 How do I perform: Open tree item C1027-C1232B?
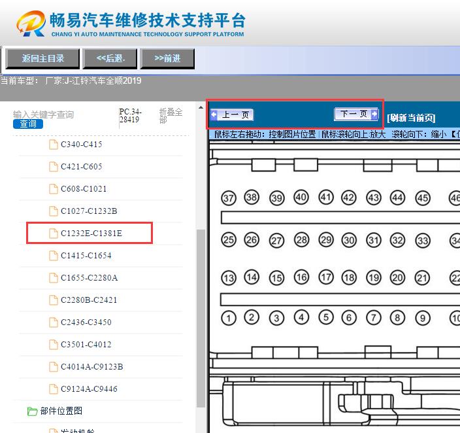point(89,211)
